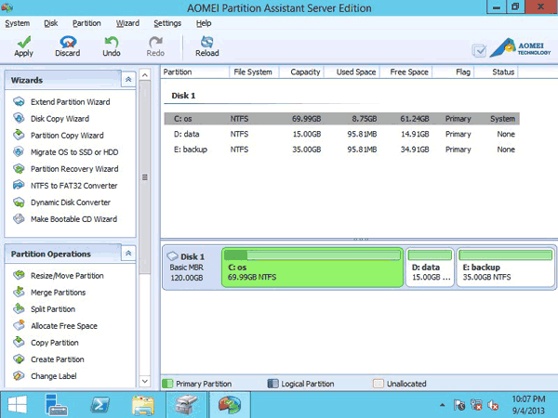The width and height of the screenshot is (558, 418).
Task: Open the Partition menu
Action: [86, 23]
